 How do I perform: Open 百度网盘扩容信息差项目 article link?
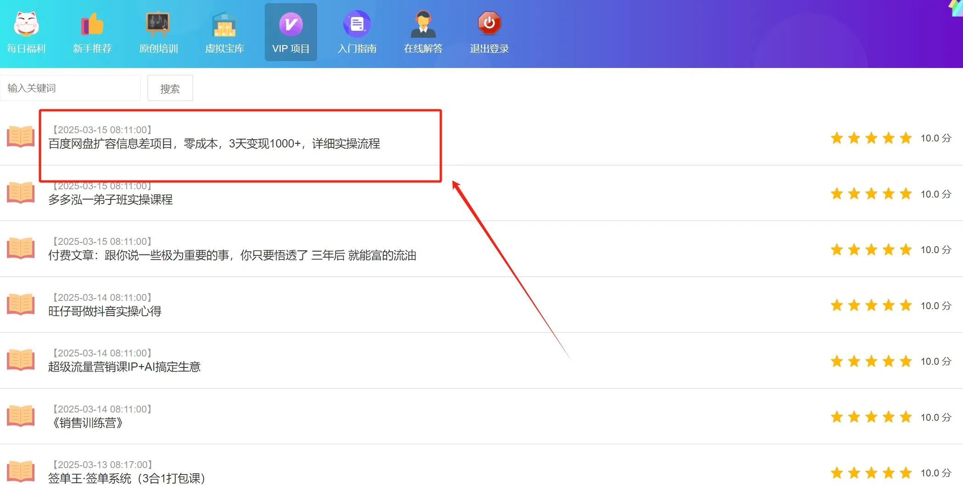[214, 144]
